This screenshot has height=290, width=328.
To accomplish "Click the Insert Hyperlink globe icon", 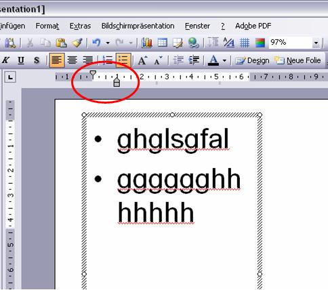I will pyautogui.click(x=193, y=43).
